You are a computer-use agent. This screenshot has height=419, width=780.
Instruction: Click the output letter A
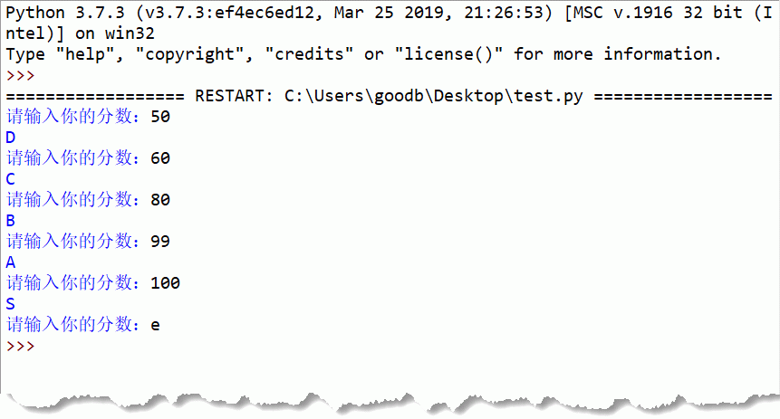[x=11, y=262]
